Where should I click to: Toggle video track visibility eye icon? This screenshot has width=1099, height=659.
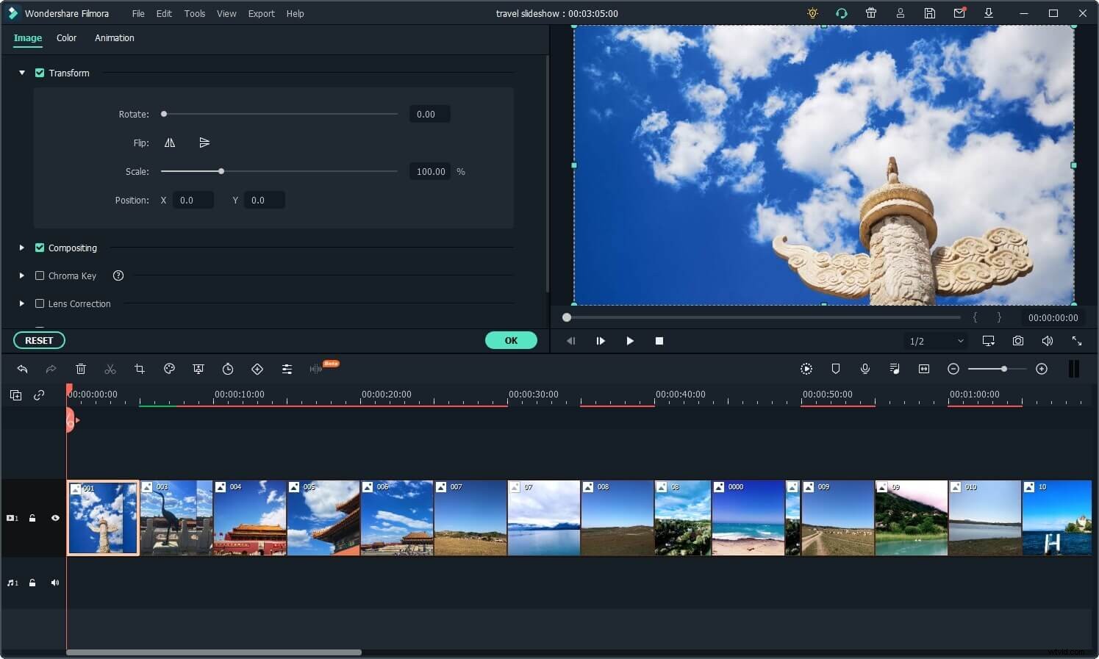pyautogui.click(x=55, y=518)
